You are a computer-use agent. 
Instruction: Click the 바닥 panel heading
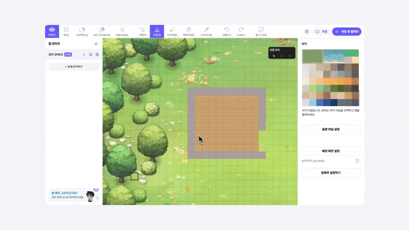coord(304,44)
